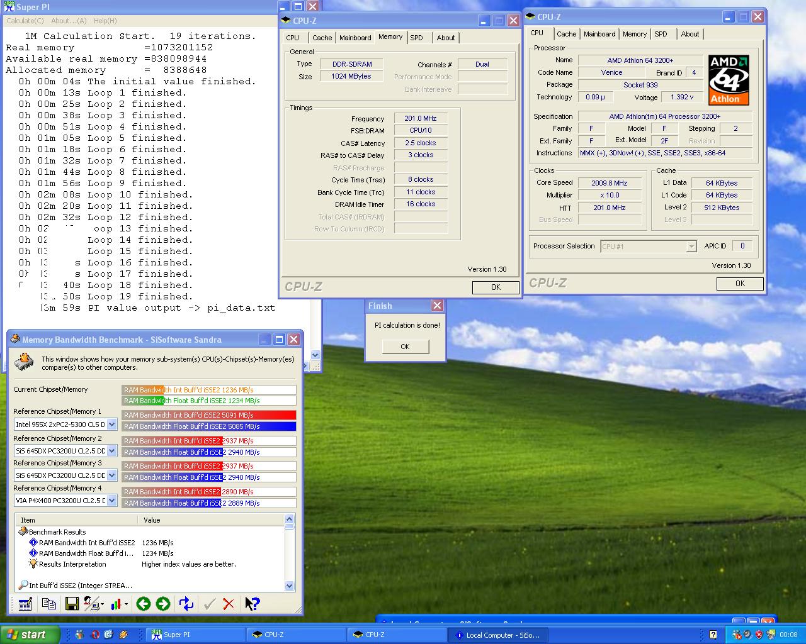Click the Value column header in Sandra
The image size is (806, 644).
click(x=211, y=520)
